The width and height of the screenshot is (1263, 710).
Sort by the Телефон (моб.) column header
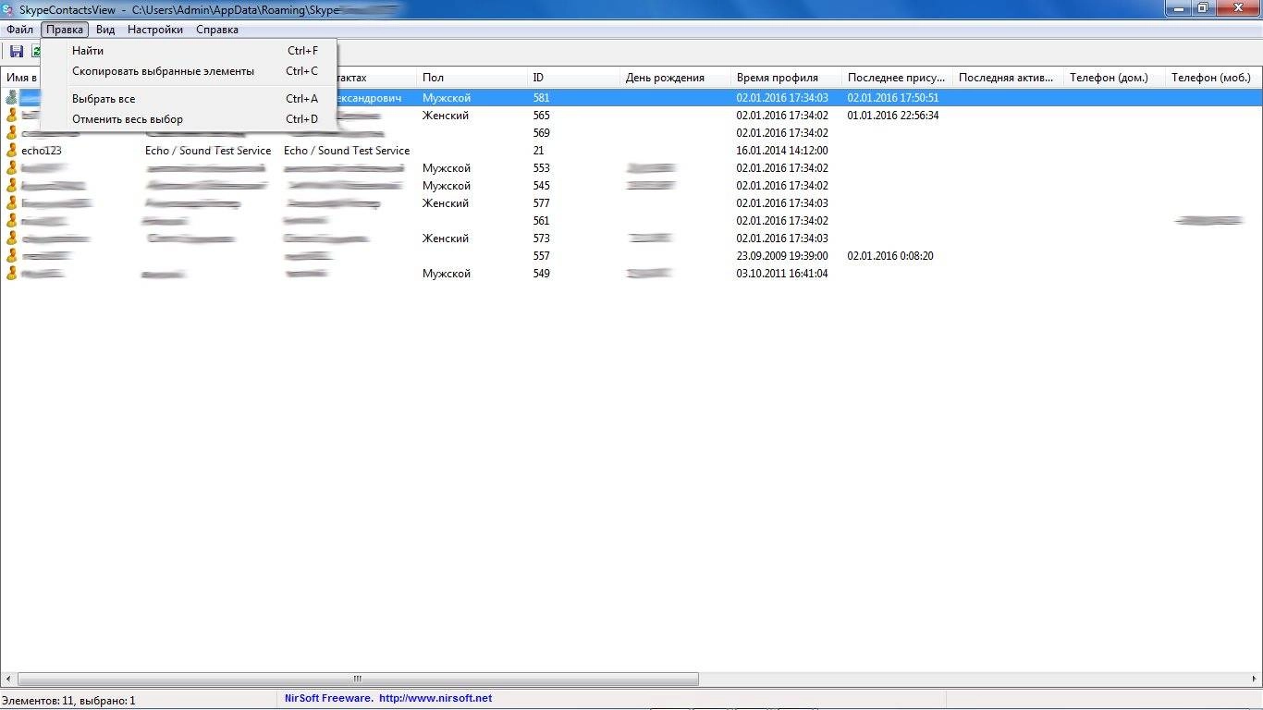click(x=1213, y=78)
